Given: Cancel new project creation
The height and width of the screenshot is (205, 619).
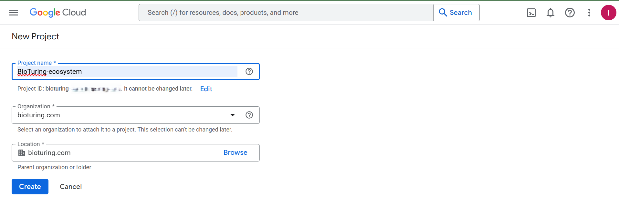Looking at the screenshot, I should pyautogui.click(x=71, y=187).
